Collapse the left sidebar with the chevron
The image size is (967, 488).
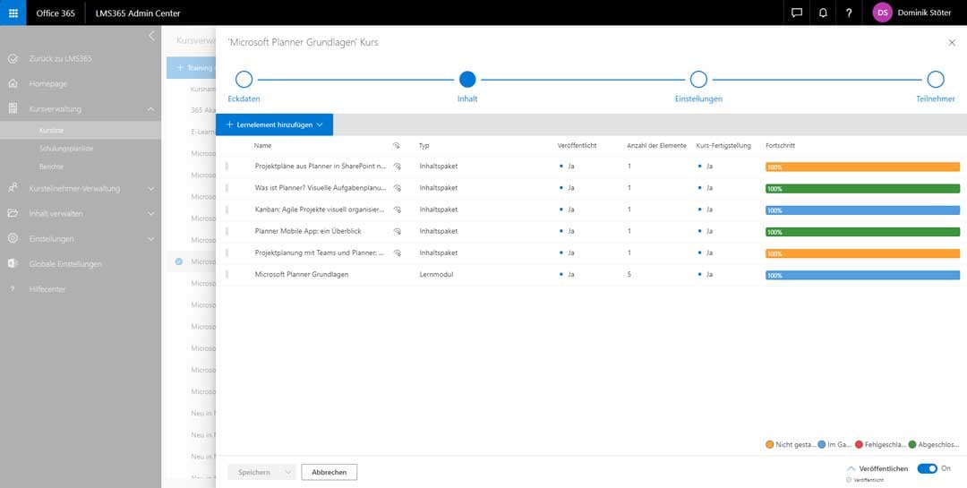[x=151, y=37]
